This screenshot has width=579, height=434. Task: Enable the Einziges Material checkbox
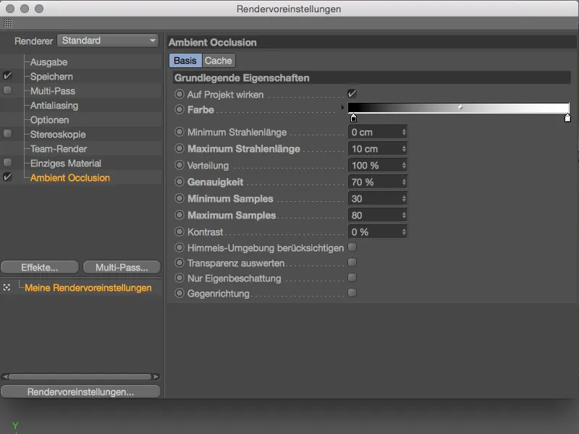(7, 162)
